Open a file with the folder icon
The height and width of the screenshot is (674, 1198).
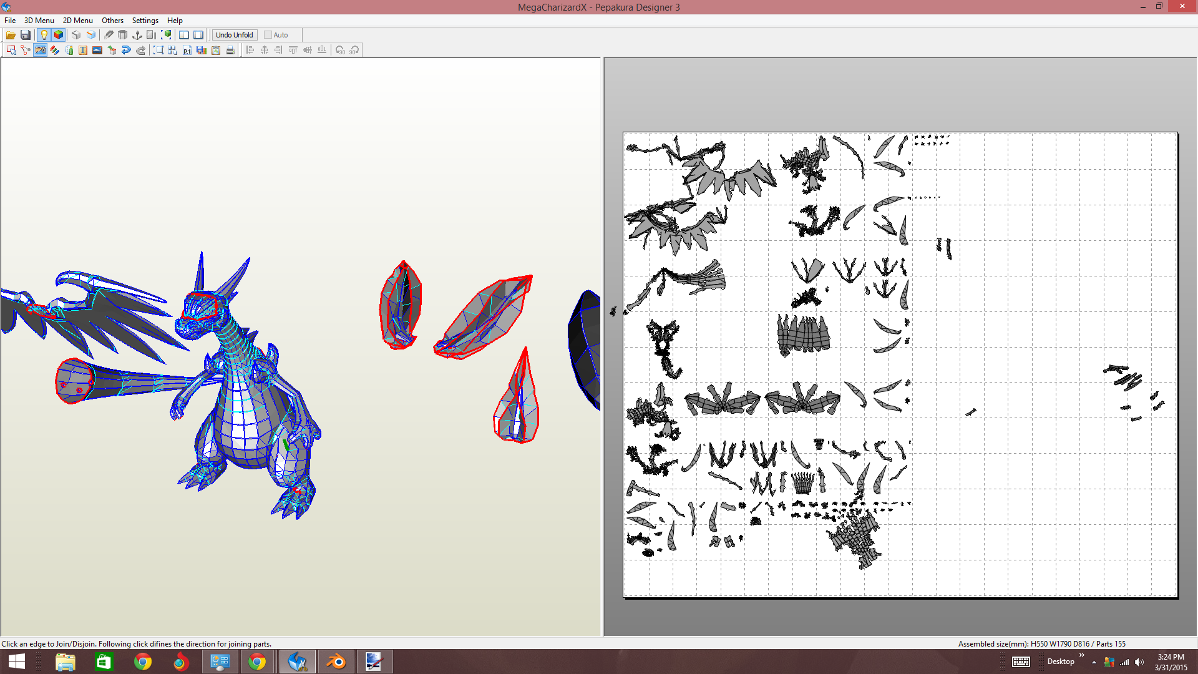click(x=11, y=35)
